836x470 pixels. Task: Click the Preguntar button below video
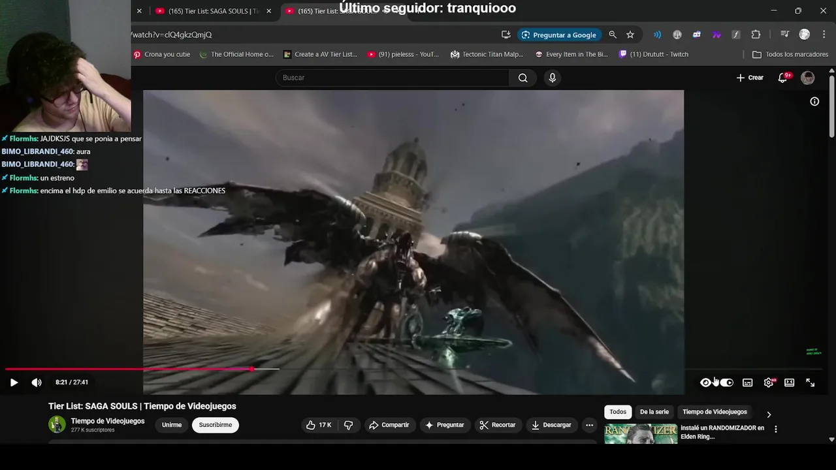coord(445,425)
